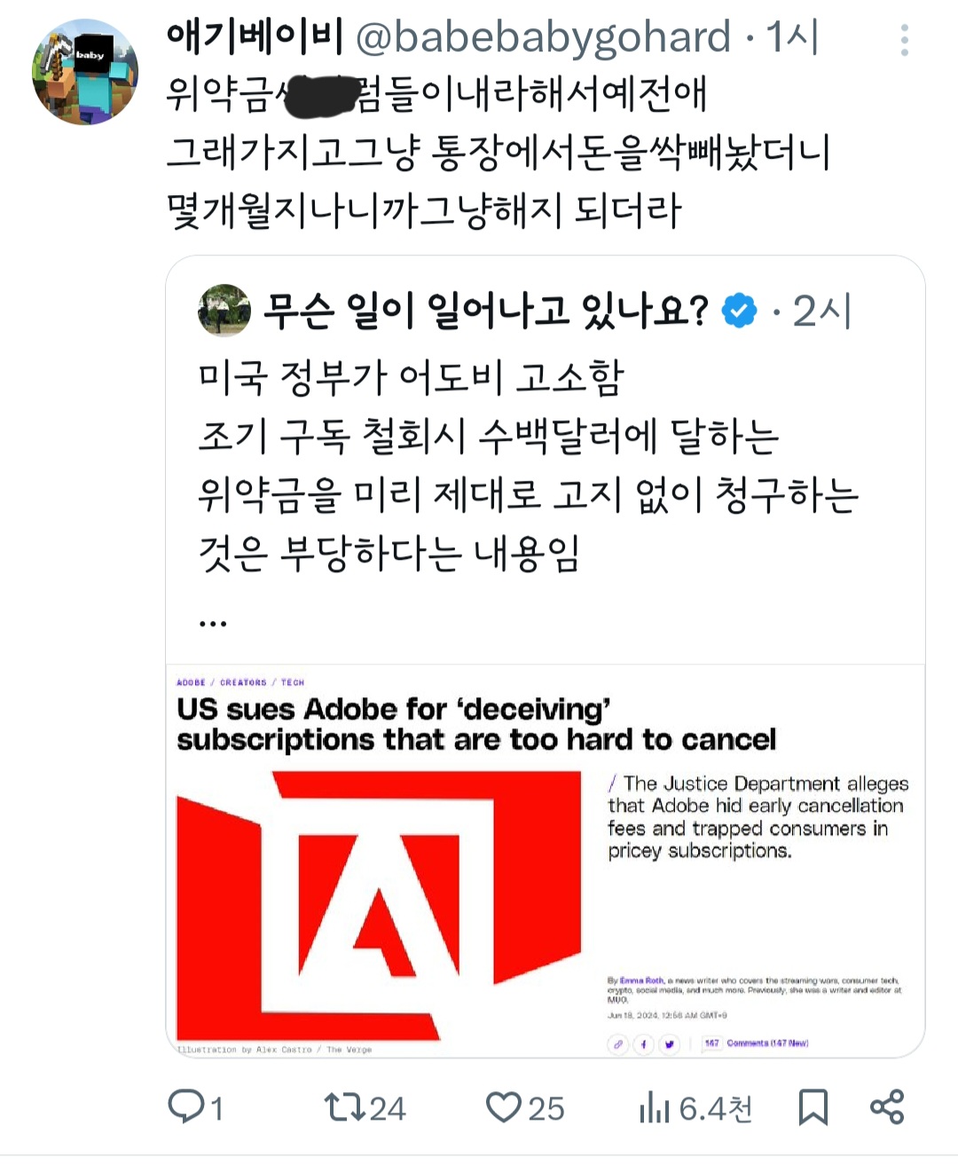The image size is (958, 1165).
Task: Click the display name 애기베이비
Action: coord(255,37)
